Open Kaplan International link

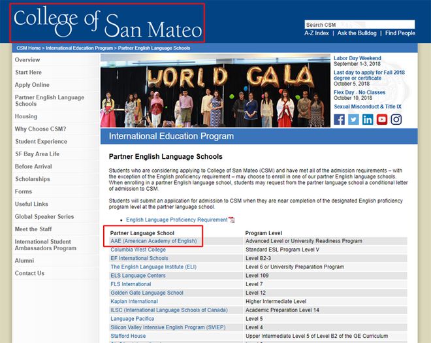coord(134,301)
